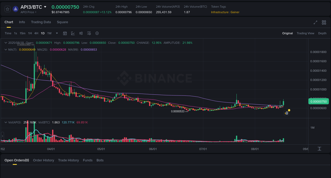331x178 pixels.
Task: Collapse the MA(7) indicator row
Action: tap(6, 49)
